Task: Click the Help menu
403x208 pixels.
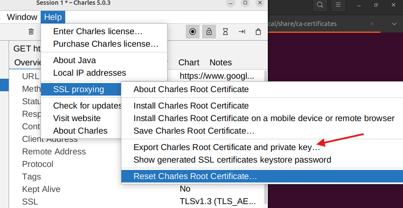Action: [x=53, y=17]
